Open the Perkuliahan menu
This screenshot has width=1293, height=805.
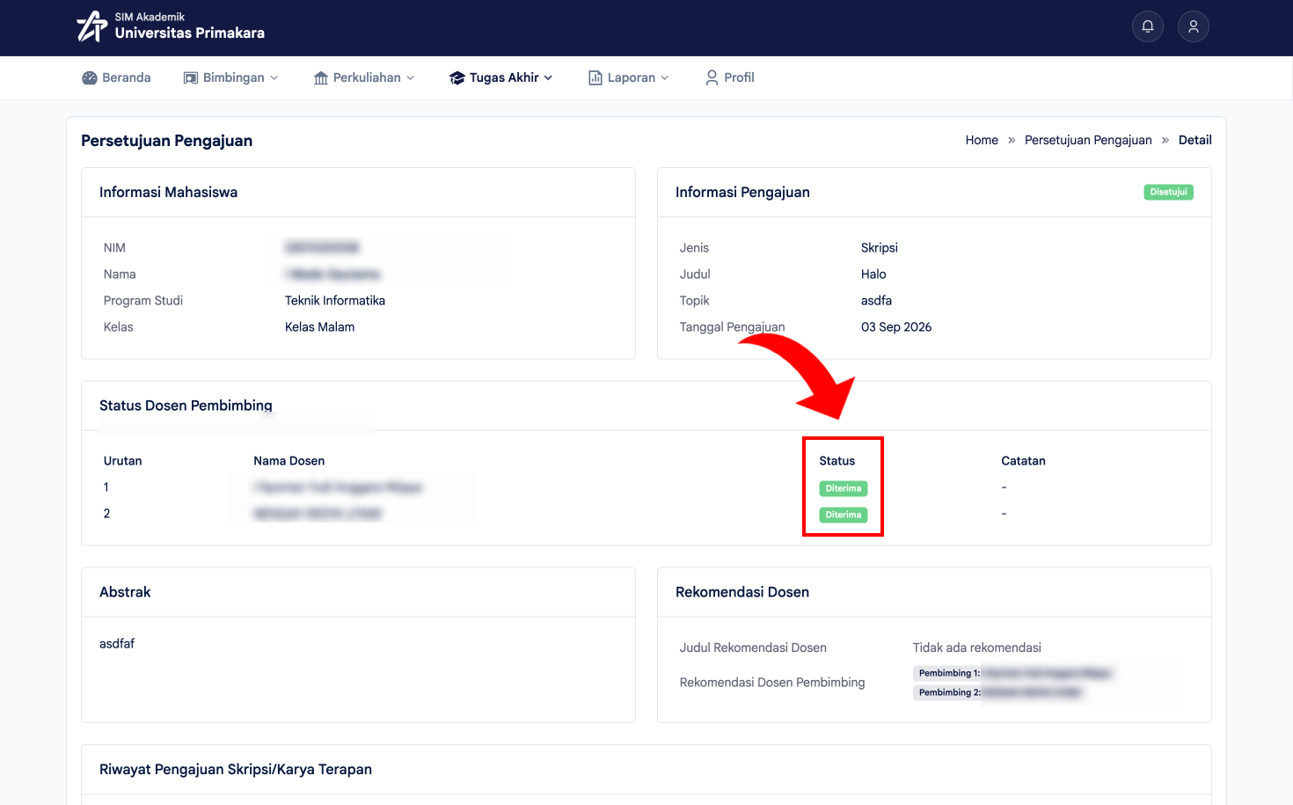(364, 77)
